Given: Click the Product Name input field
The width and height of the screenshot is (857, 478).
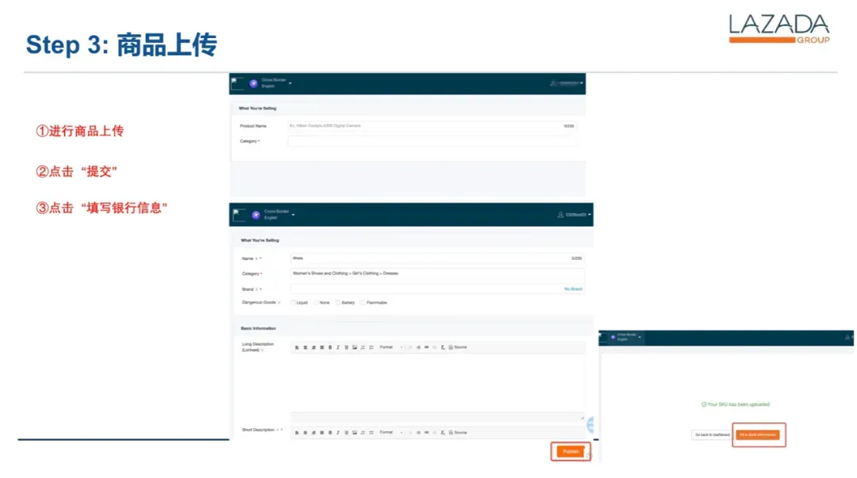Looking at the screenshot, I should coord(432,126).
